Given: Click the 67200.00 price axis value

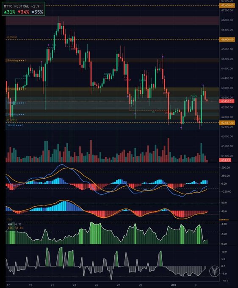Looking at the screenshot, I should pyautogui.click(x=227, y=11).
